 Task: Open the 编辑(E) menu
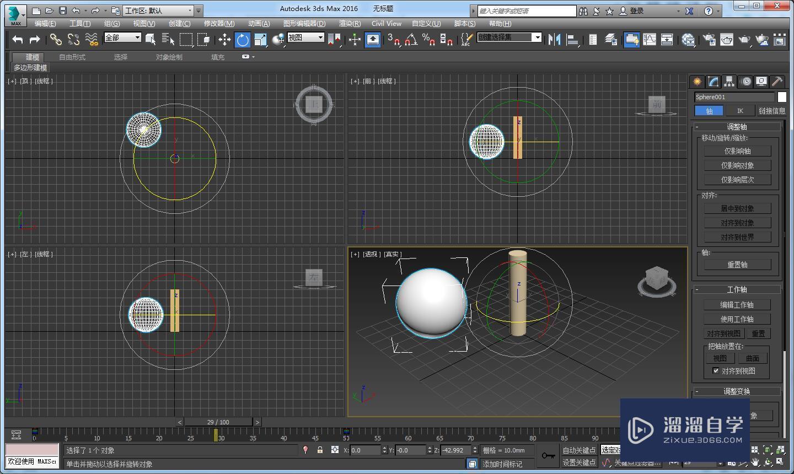45,24
